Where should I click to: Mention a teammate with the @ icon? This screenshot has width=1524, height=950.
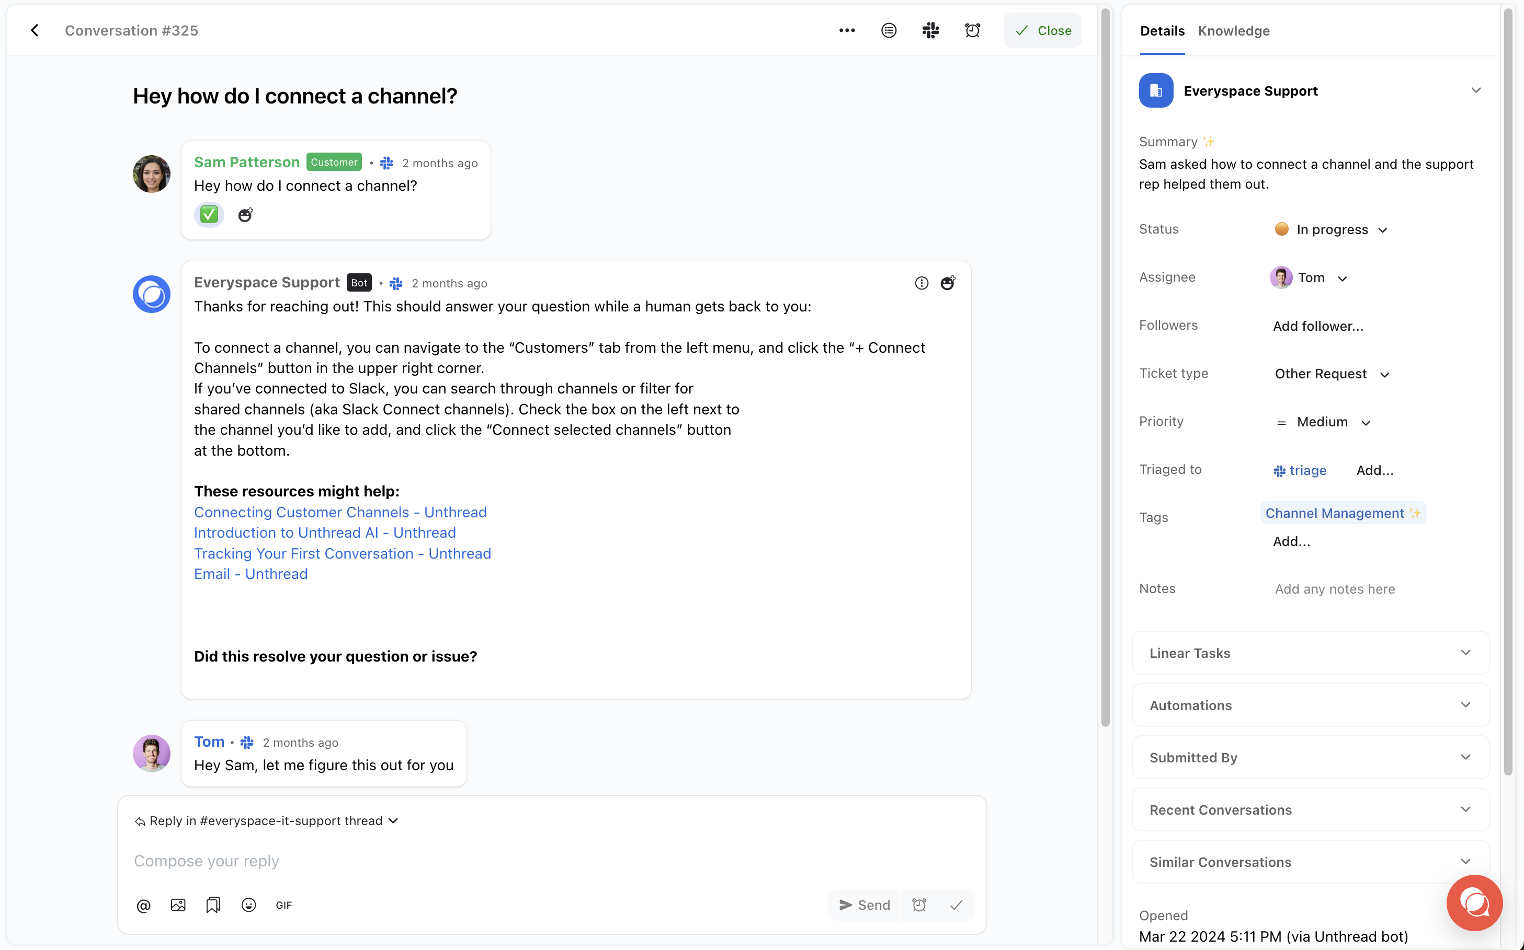point(143,905)
